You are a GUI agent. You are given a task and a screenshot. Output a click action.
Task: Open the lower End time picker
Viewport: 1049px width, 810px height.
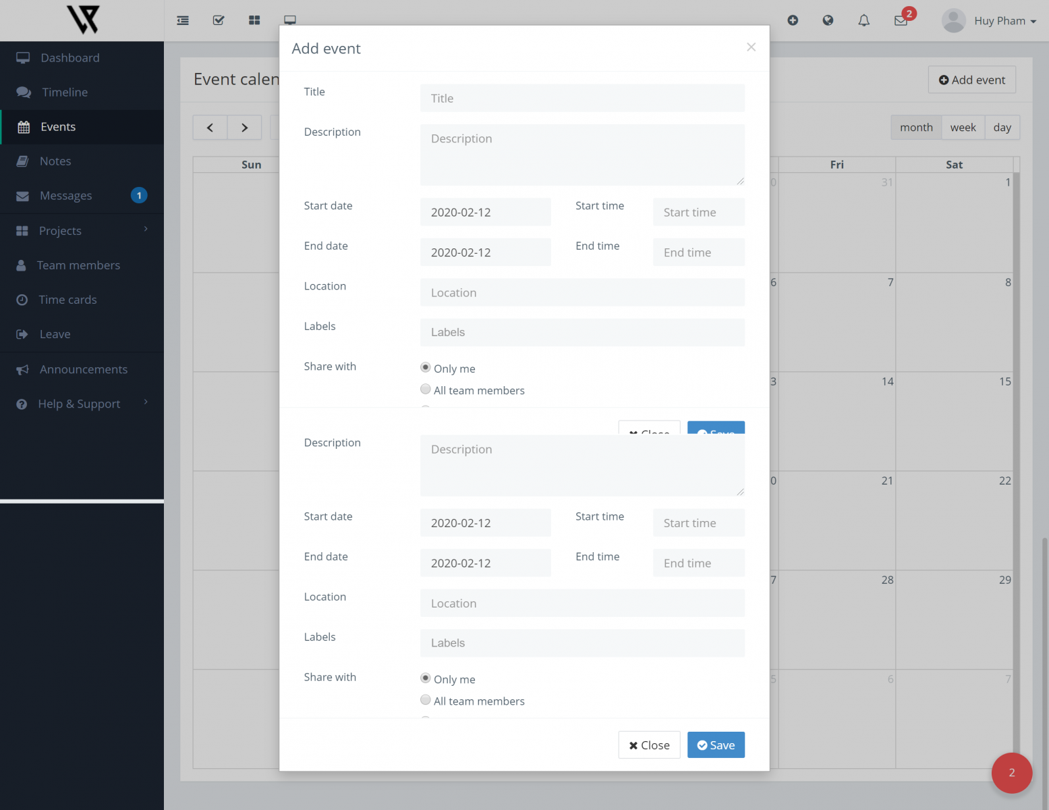pos(698,563)
